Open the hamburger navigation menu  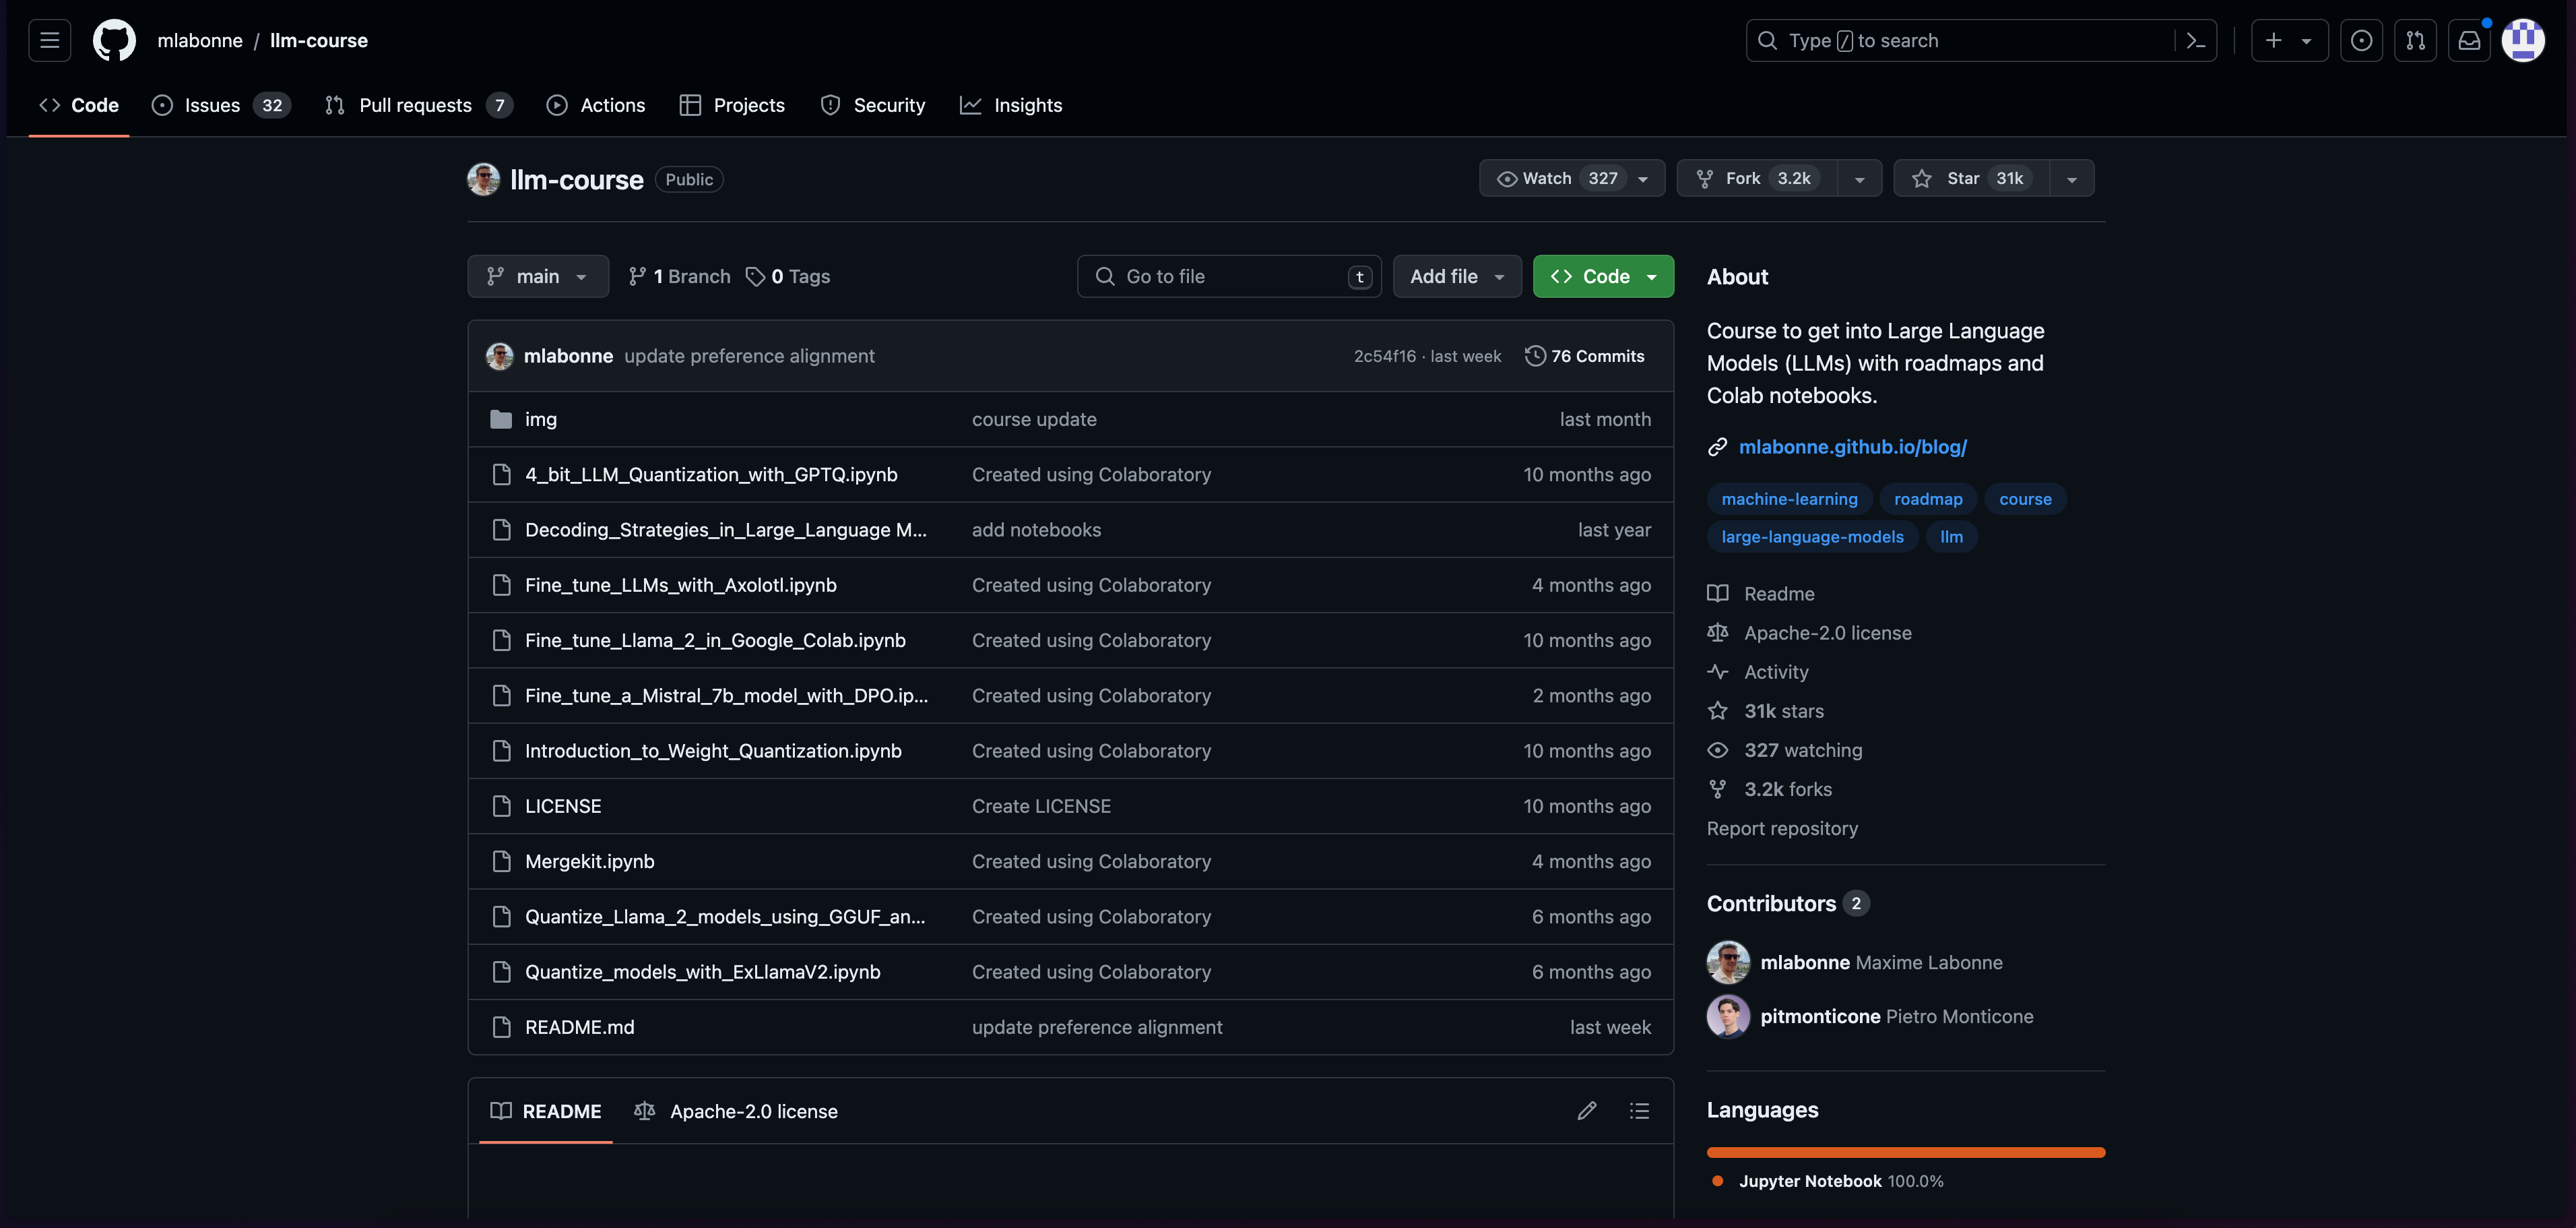tap(50, 41)
